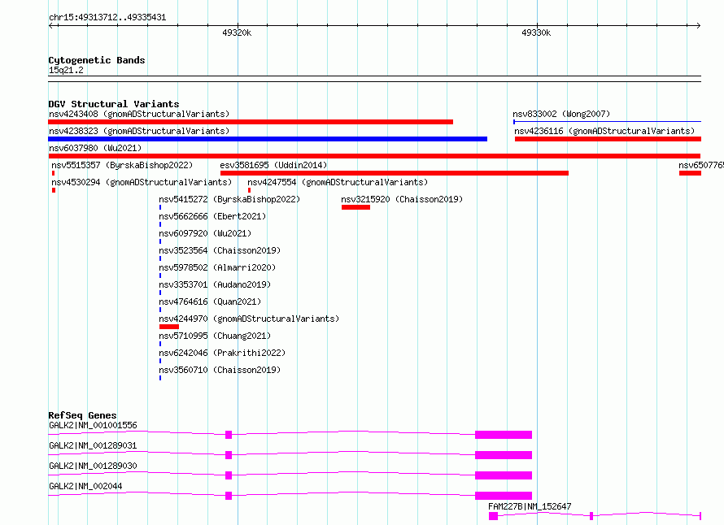Click the nsv4243408 gnomAD variant label

(x=139, y=114)
